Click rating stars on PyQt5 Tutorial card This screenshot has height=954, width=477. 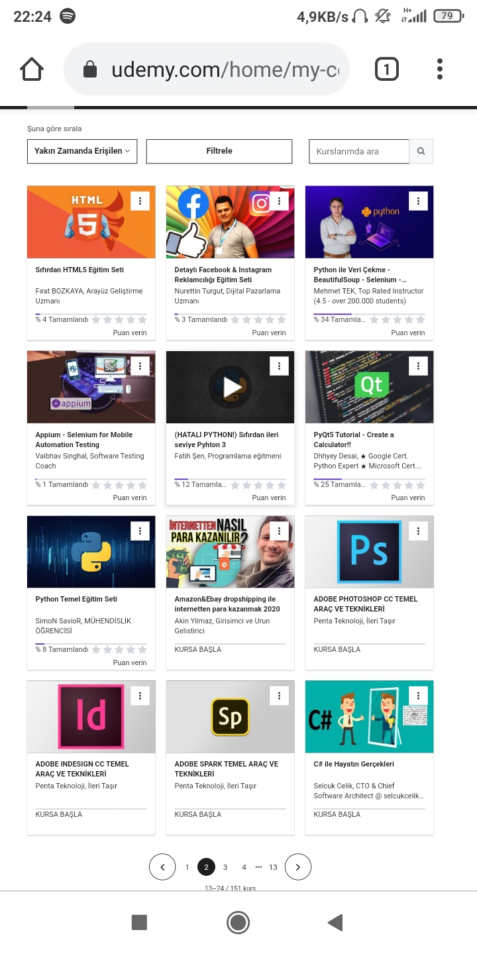(x=397, y=485)
